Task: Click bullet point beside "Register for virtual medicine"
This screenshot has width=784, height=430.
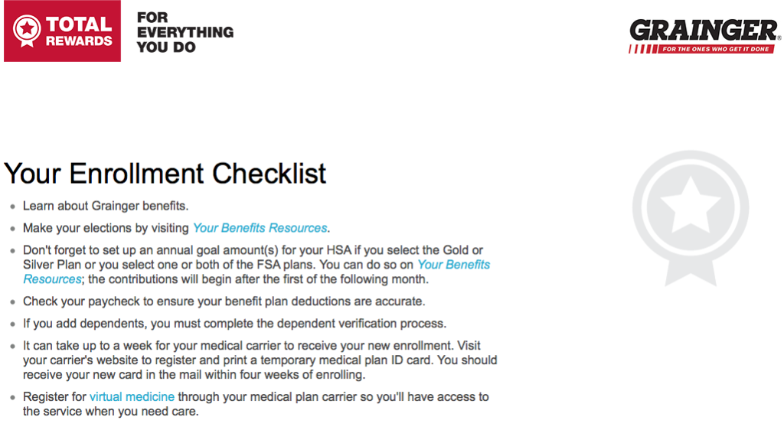Action: (x=11, y=397)
